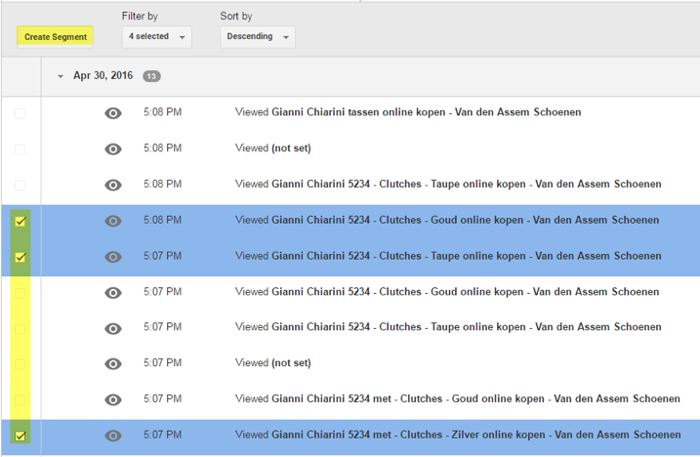Check the Gianni Chiarini tassen row checkbox
The height and width of the screenshot is (457, 700).
tap(21, 113)
